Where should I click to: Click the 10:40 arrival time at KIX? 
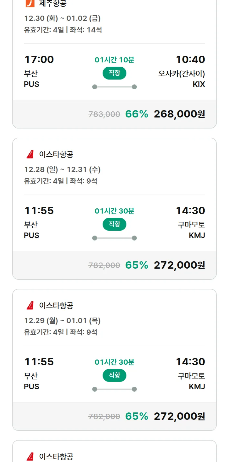tap(190, 59)
